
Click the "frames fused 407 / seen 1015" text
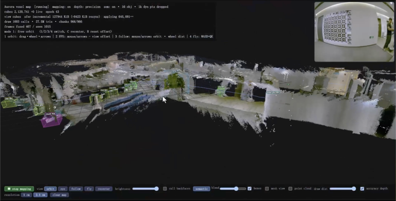coord(27,27)
